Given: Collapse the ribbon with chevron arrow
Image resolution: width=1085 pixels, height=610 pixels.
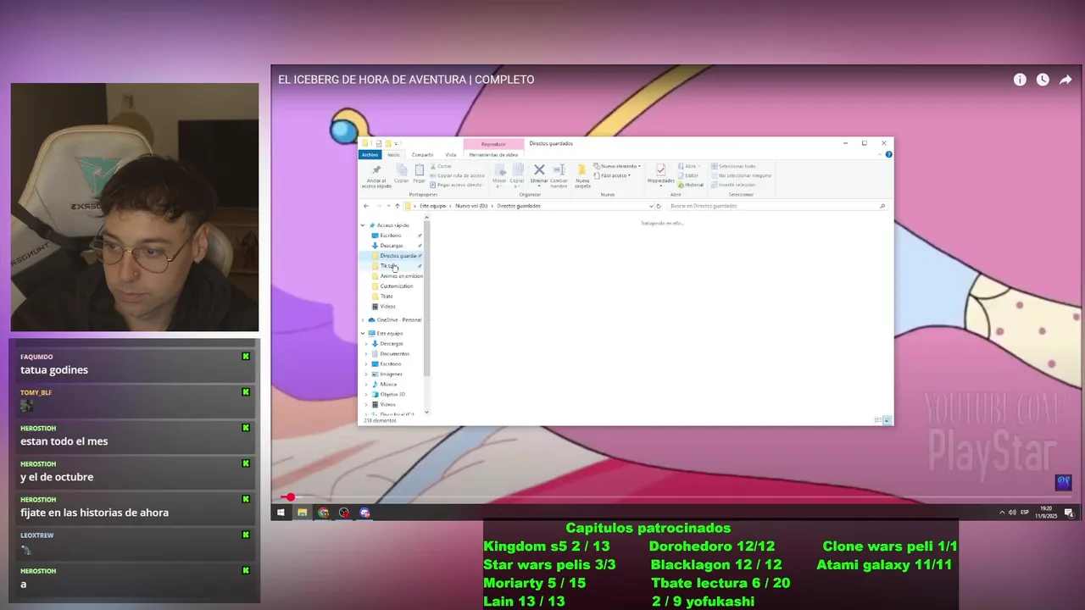Looking at the screenshot, I should click(x=881, y=154).
